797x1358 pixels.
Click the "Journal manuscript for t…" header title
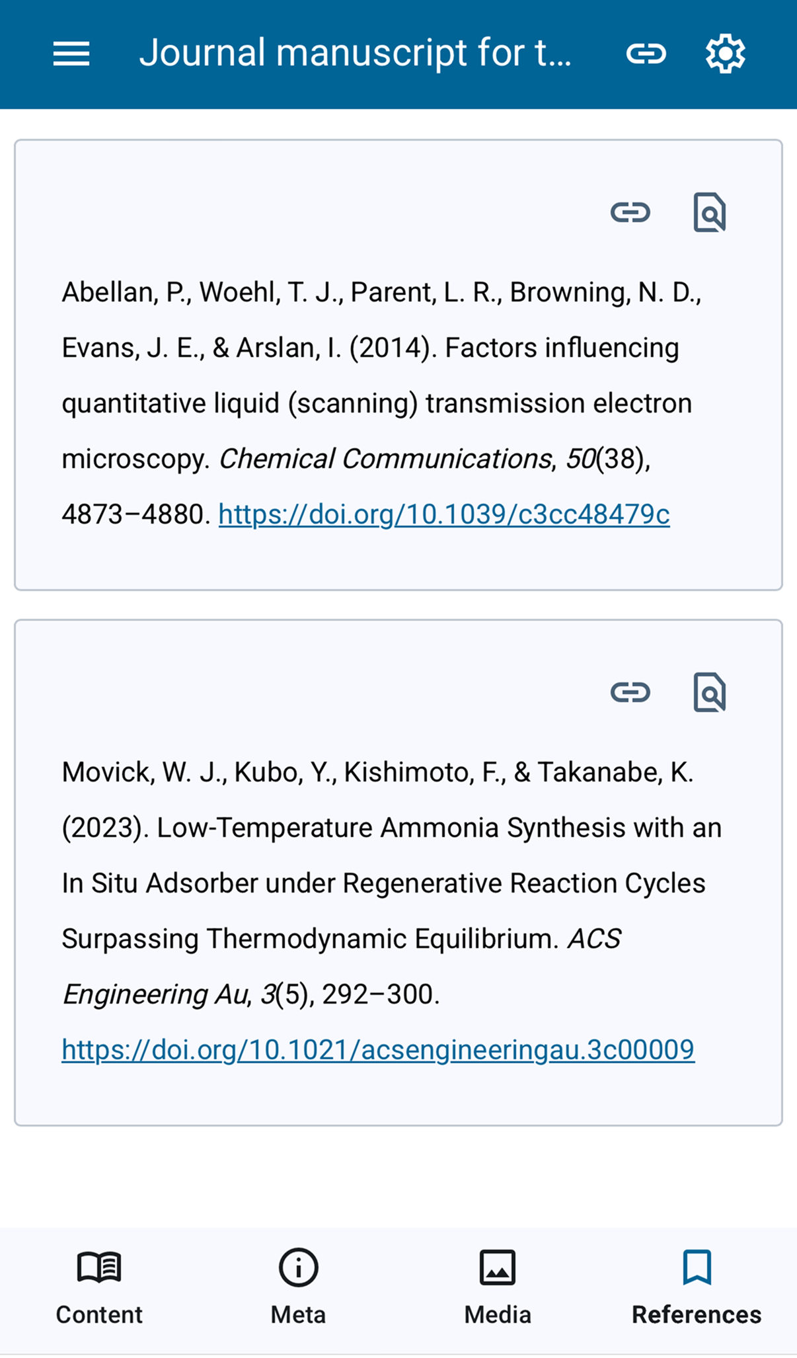pyautogui.click(x=355, y=53)
